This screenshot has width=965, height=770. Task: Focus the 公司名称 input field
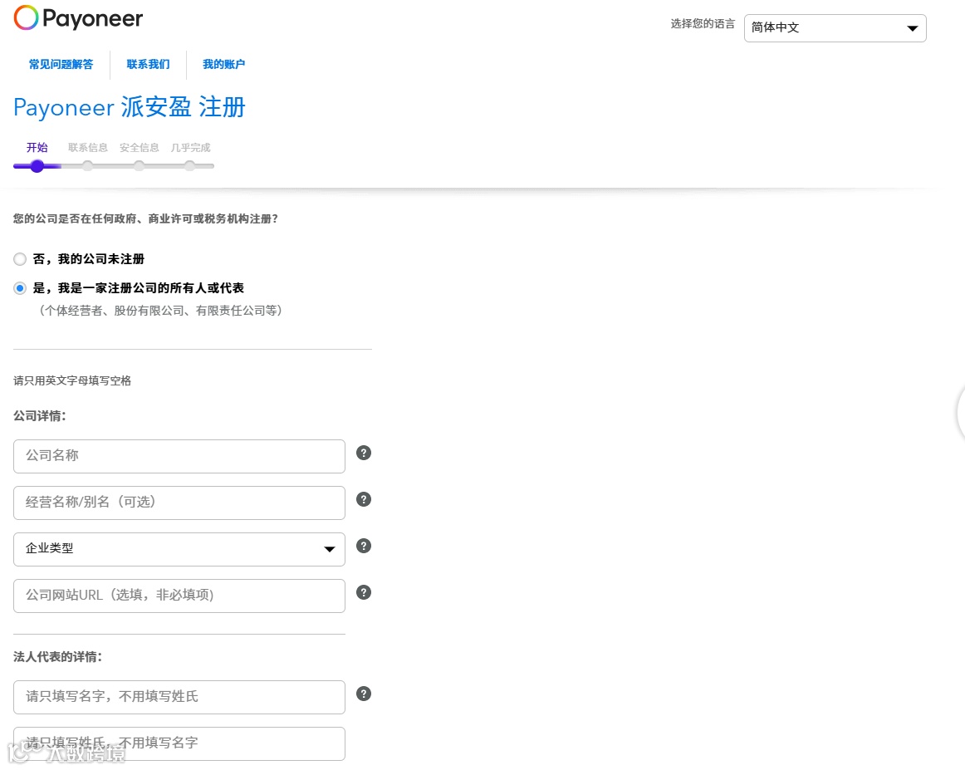(179, 456)
